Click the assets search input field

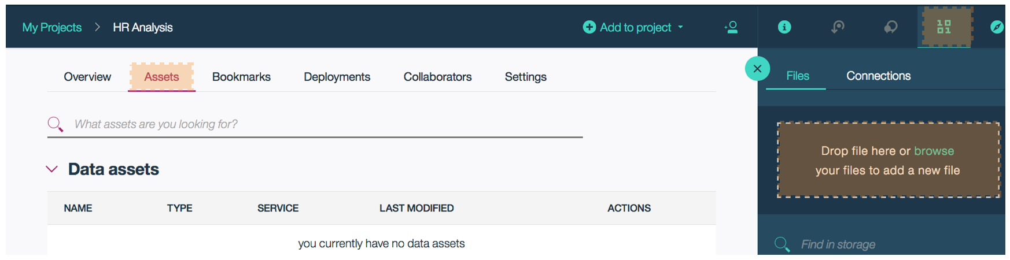click(328, 124)
